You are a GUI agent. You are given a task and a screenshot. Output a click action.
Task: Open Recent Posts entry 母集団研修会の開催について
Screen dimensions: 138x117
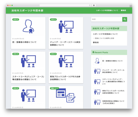click(x=113, y=102)
